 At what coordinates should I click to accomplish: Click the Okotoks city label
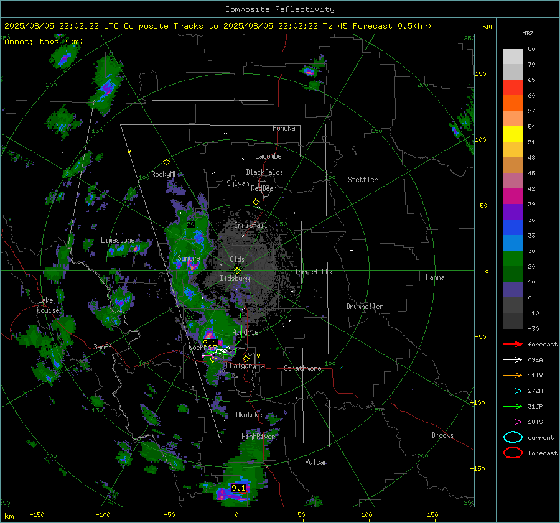point(249,415)
